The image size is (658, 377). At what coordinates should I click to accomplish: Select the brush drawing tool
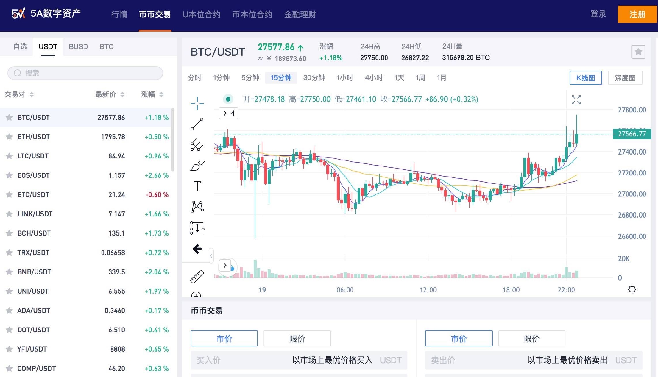tap(197, 165)
